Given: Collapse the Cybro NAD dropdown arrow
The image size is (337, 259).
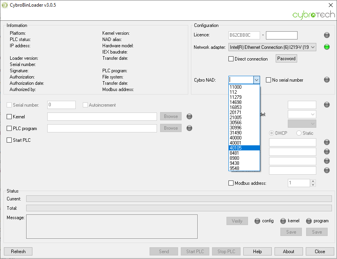Looking at the screenshot, I should 257,80.
